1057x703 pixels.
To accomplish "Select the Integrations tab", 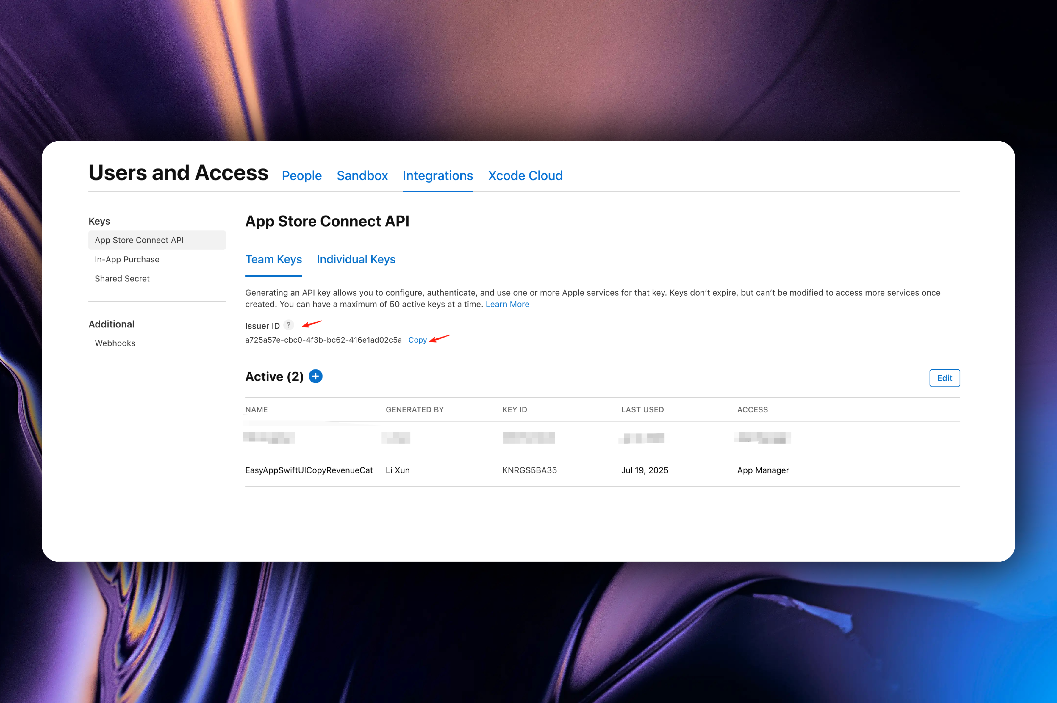I will click(x=437, y=176).
